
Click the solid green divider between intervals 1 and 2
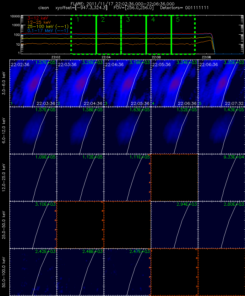(96, 35)
